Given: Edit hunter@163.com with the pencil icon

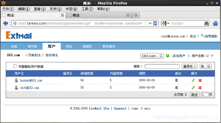Looking at the screenshot, I should pos(193,80).
